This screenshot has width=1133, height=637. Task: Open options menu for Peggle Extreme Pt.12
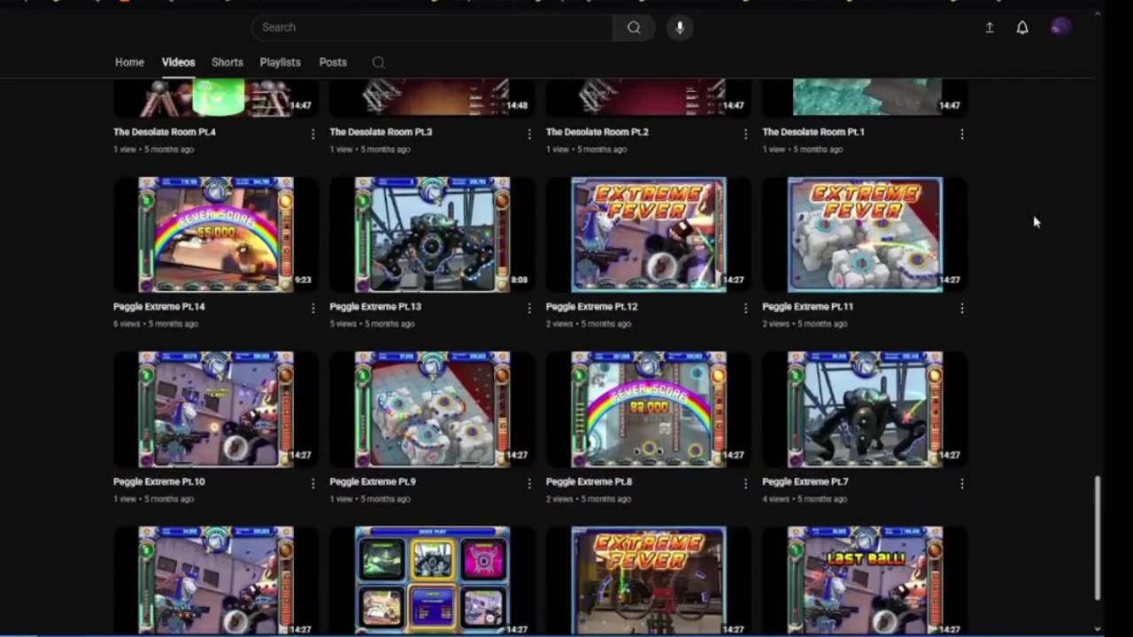click(745, 308)
